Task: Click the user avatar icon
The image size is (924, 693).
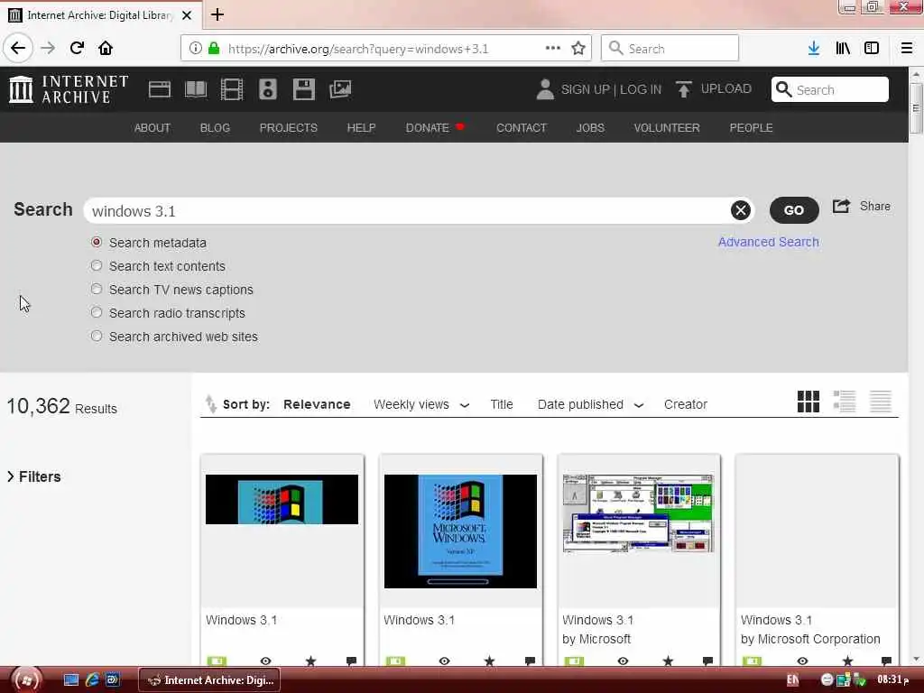Action: 545,89
